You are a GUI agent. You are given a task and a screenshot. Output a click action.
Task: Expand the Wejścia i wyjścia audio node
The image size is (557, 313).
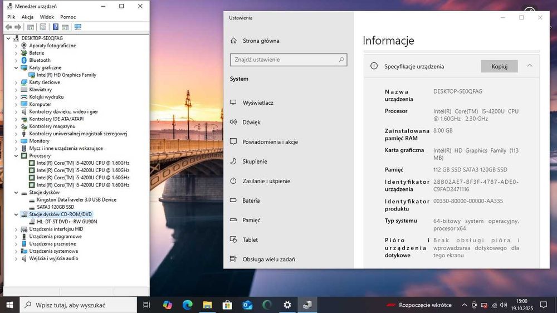tap(16, 258)
